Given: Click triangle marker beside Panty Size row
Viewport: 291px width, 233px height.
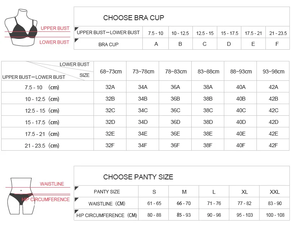Looking at the screenshot, I should click(x=76, y=188).
